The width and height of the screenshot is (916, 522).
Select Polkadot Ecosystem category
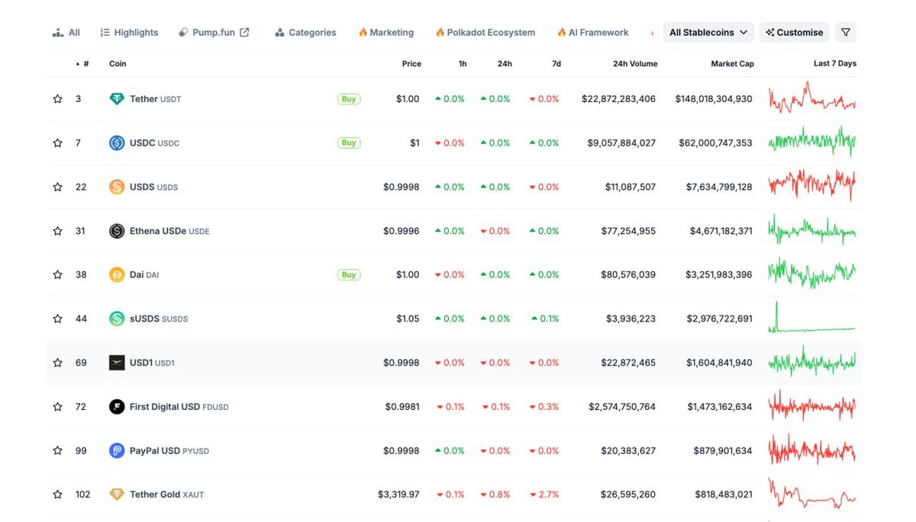485,33
